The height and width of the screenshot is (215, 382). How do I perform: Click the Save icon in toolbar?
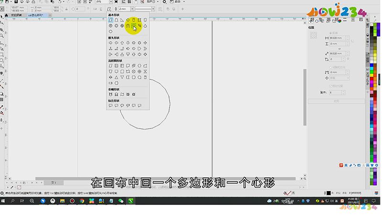[x=16, y=2]
